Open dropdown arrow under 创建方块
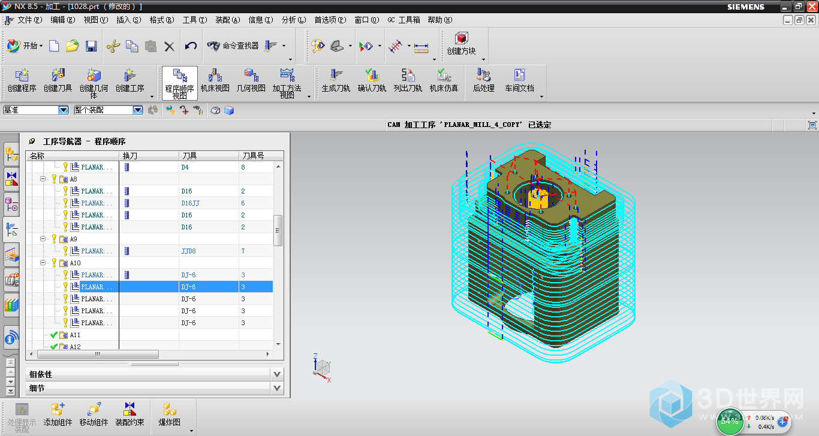This screenshot has height=436, width=819. (x=483, y=60)
